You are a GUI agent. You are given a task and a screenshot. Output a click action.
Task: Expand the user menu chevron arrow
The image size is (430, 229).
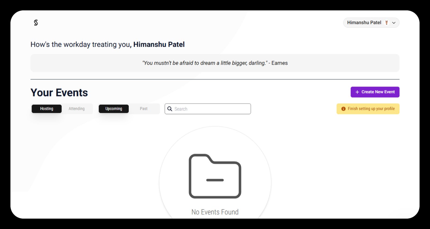(394, 23)
